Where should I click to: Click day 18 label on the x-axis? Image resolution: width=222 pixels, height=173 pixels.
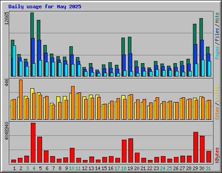[x=124, y=168]
